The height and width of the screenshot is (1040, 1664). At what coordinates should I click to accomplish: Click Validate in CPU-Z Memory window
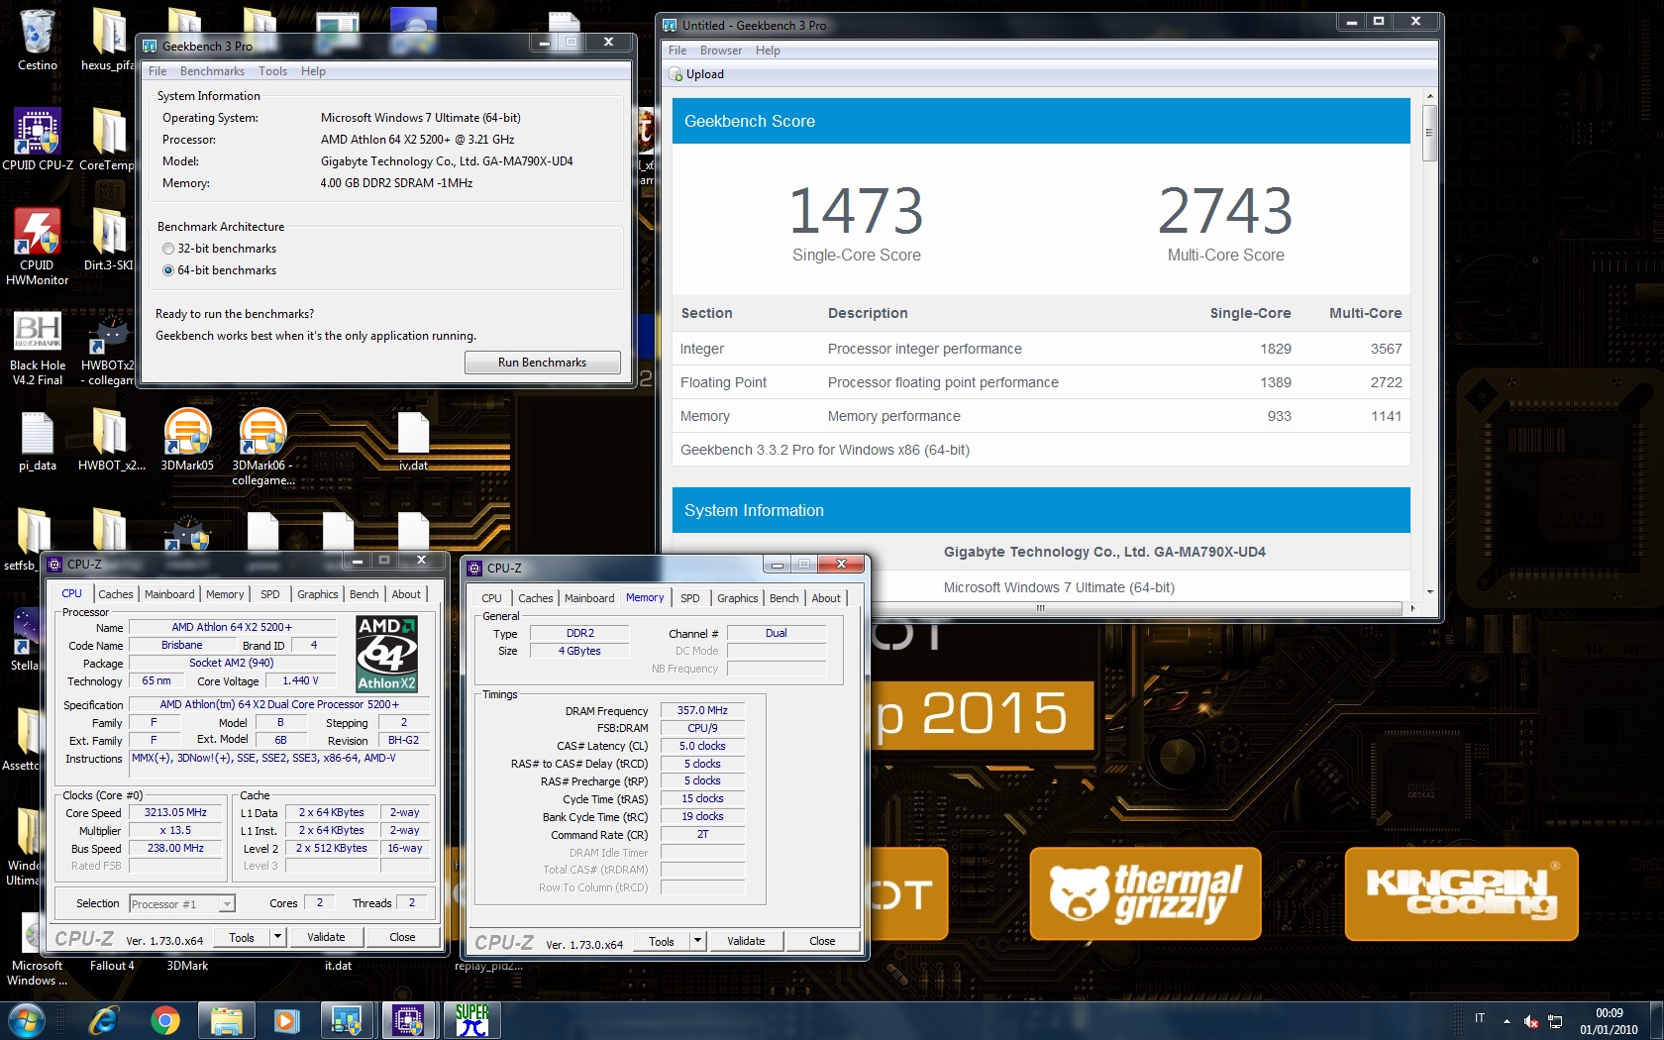point(746,941)
